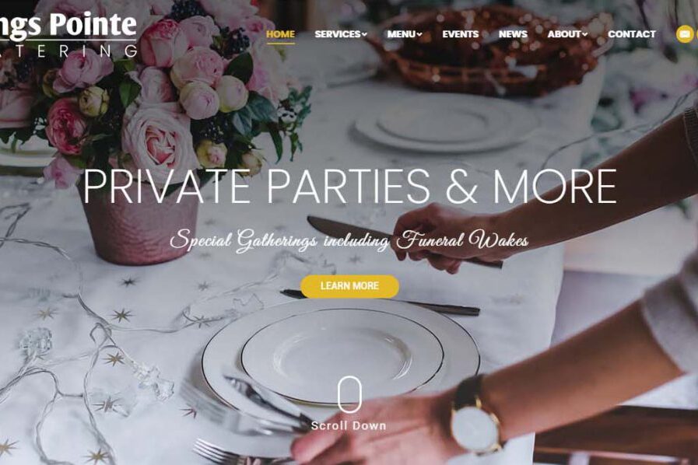The width and height of the screenshot is (698, 465).
Task: Click the Special Gatherings script subtitle
Action: tap(349, 241)
